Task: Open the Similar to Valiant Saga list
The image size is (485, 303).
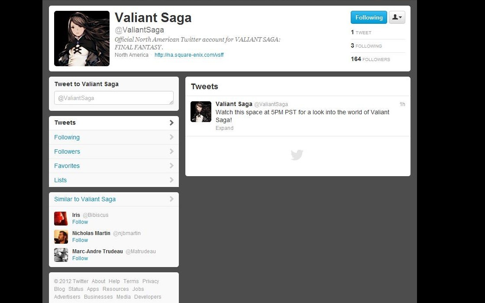Action: (84, 199)
